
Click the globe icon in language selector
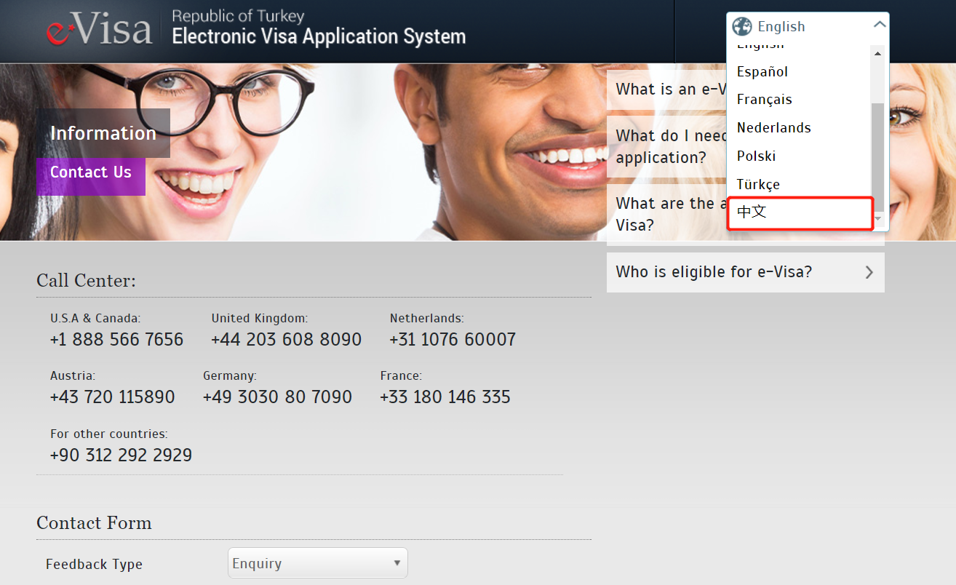click(741, 26)
